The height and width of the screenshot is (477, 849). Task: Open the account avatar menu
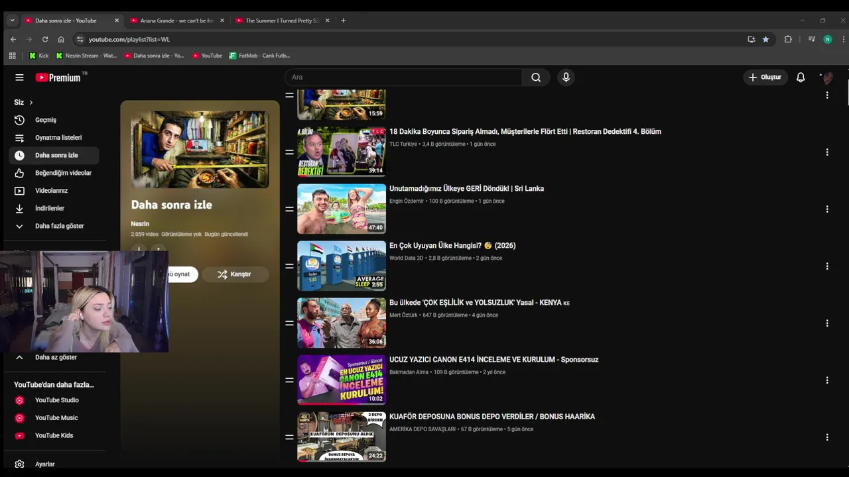(x=826, y=78)
